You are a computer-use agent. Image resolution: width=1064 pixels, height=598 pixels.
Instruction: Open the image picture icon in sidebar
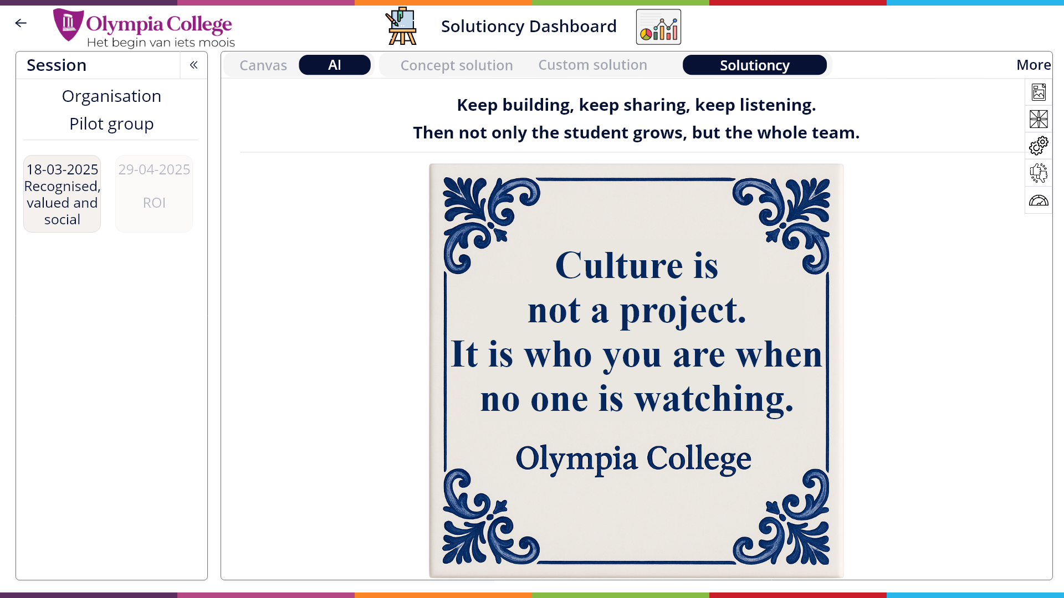coord(1039,92)
